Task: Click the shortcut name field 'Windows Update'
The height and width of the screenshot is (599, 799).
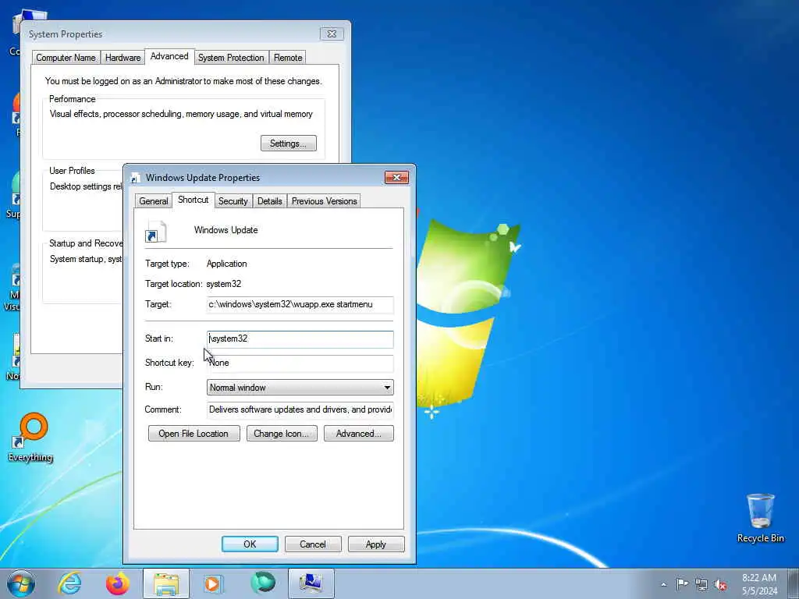Action: (x=225, y=230)
